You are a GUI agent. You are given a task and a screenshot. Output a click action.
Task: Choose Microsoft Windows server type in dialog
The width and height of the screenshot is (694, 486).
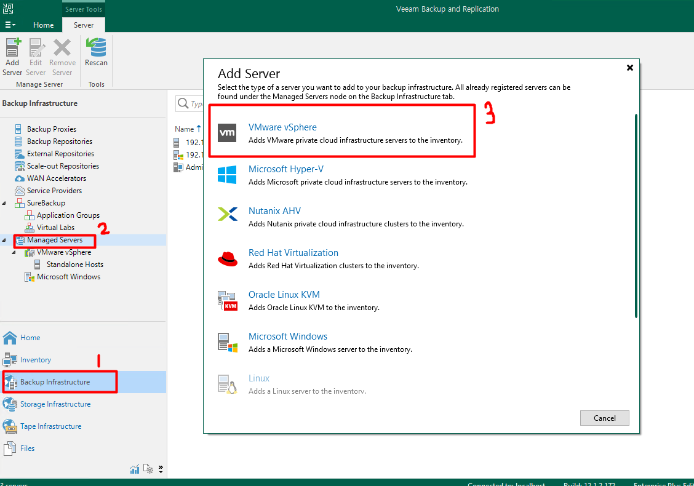[288, 337]
